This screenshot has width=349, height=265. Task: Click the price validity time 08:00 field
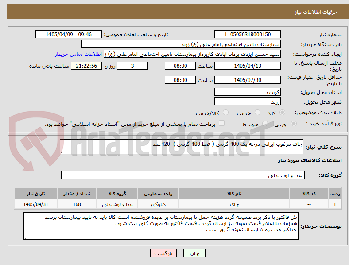tap(180, 80)
